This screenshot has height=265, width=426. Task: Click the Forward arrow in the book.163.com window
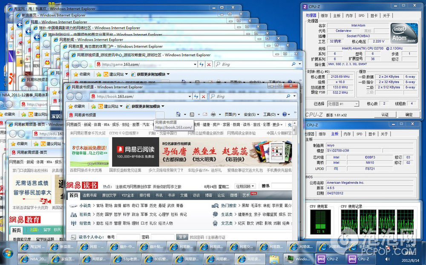[x=79, y=96]
